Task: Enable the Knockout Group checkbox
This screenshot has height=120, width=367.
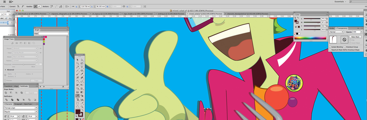Action: click(x=345, y=47)
